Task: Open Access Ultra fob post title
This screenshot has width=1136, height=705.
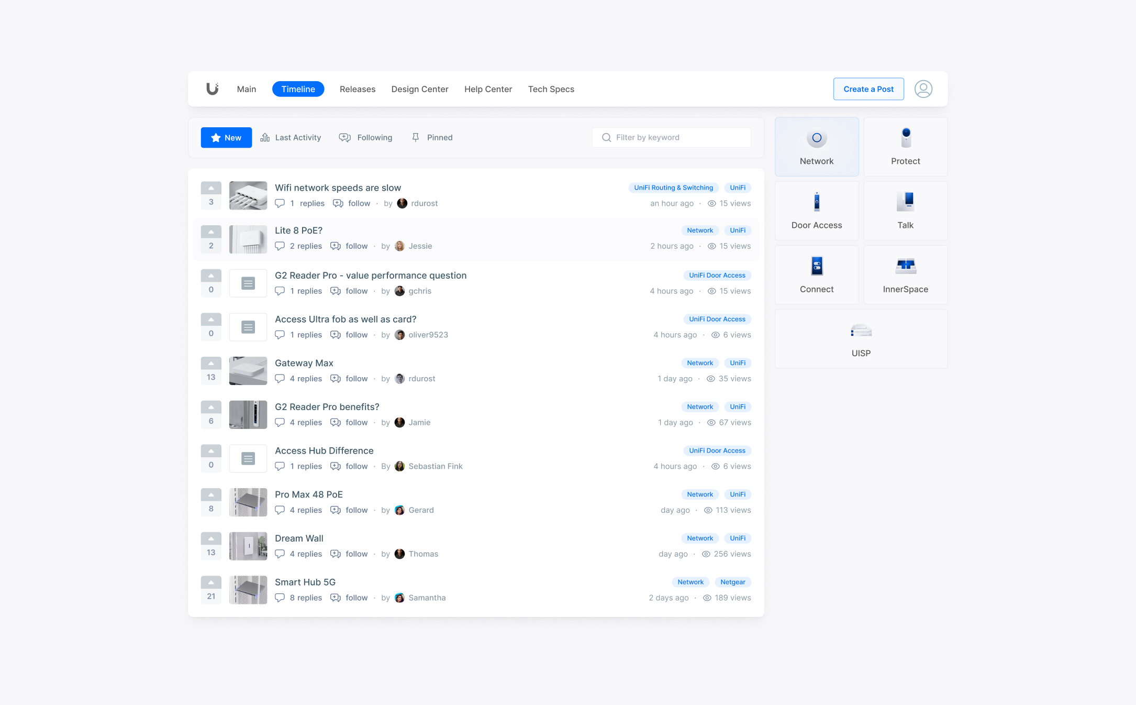Action: (x=346, y=319)
